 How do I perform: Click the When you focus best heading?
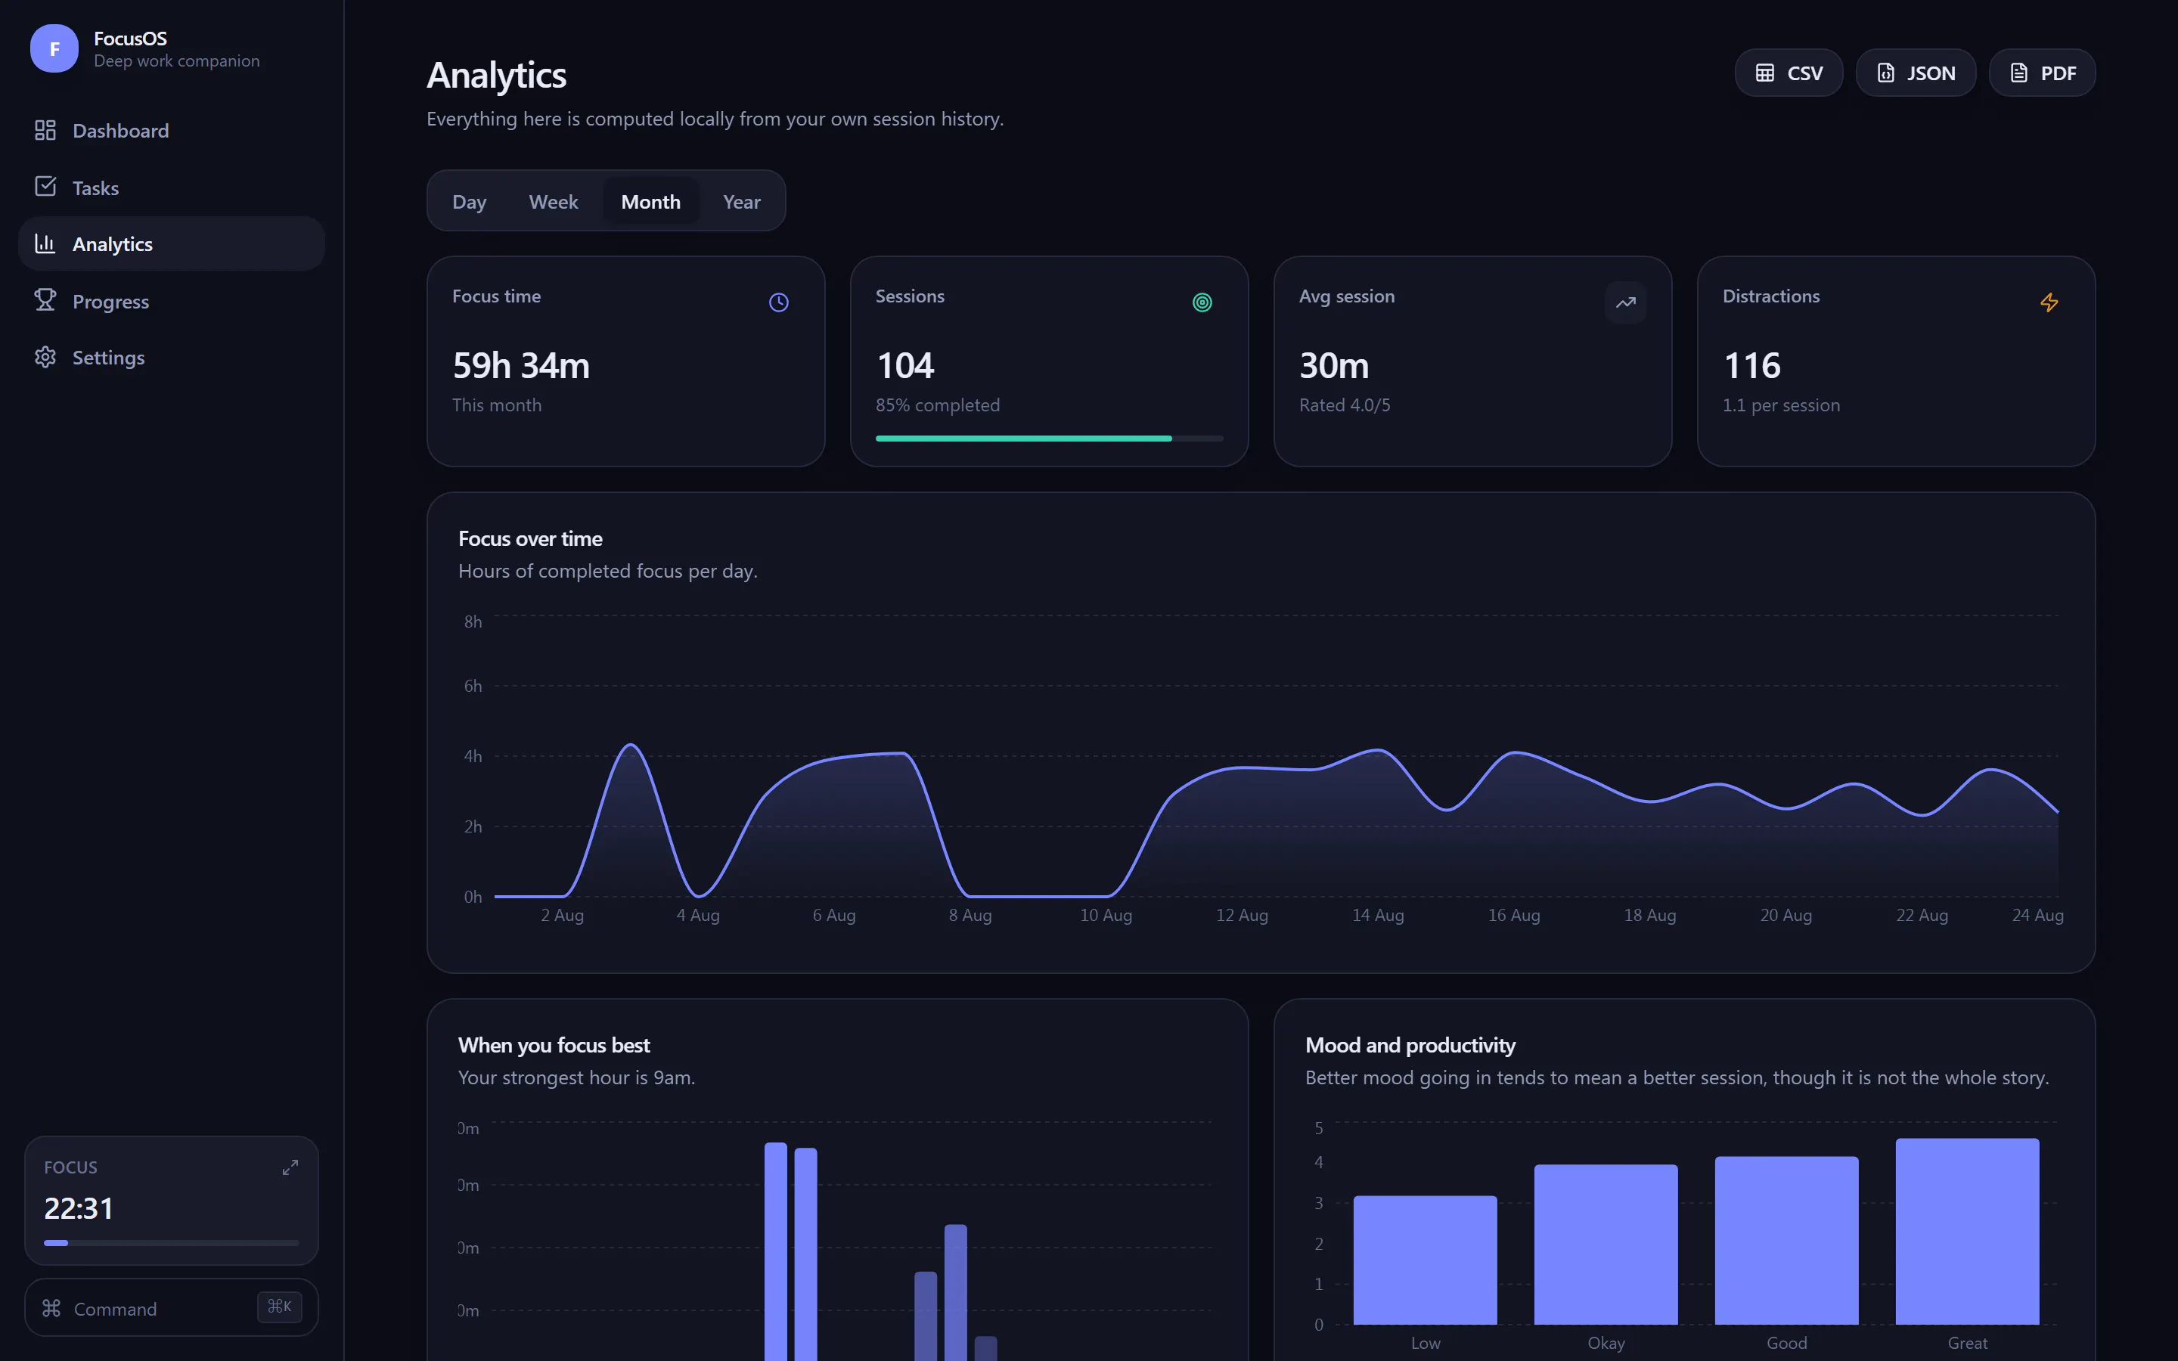(554, 1045)
